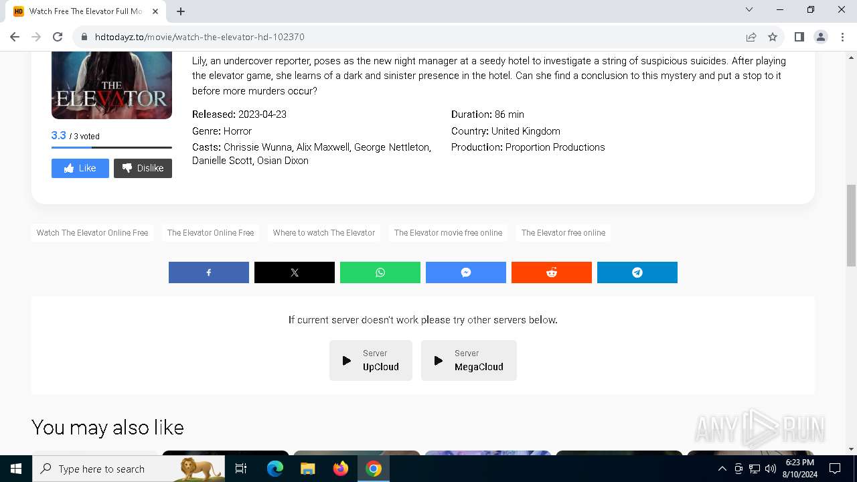Share the movie via Messenger

click(x=466, y=272)
